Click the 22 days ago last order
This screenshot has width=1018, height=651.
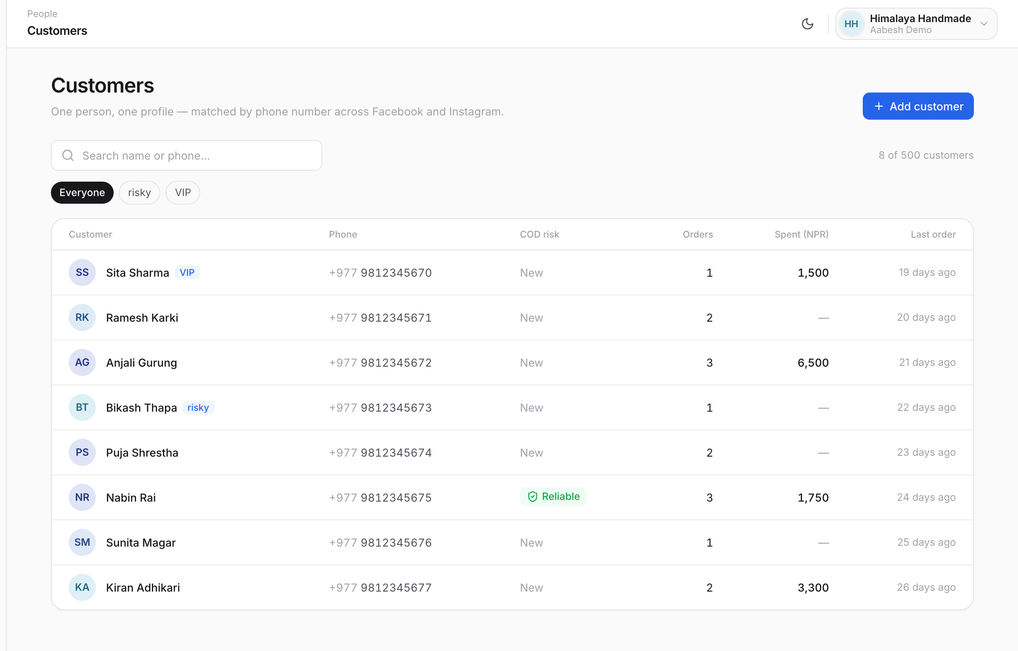926,407
